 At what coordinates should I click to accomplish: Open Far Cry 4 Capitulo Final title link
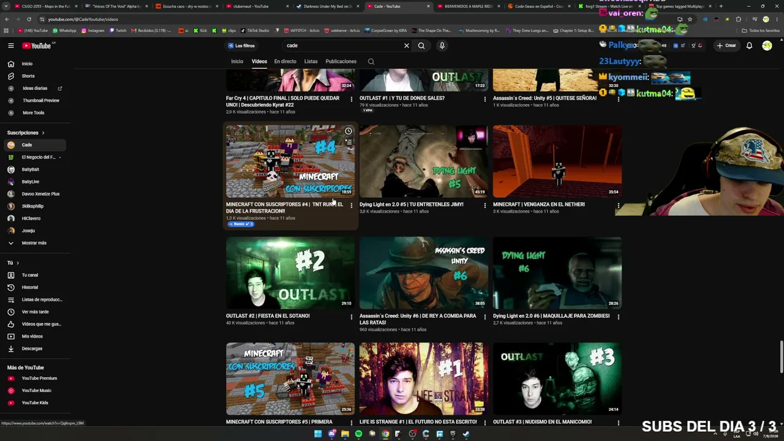282,101
